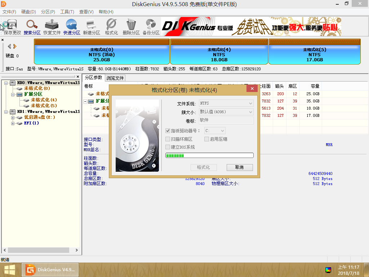Open the 备份分区 (Backup Partition) tool
Viewport: 369px width, 277px height.
pyautogui.click(x=151, y=27)
